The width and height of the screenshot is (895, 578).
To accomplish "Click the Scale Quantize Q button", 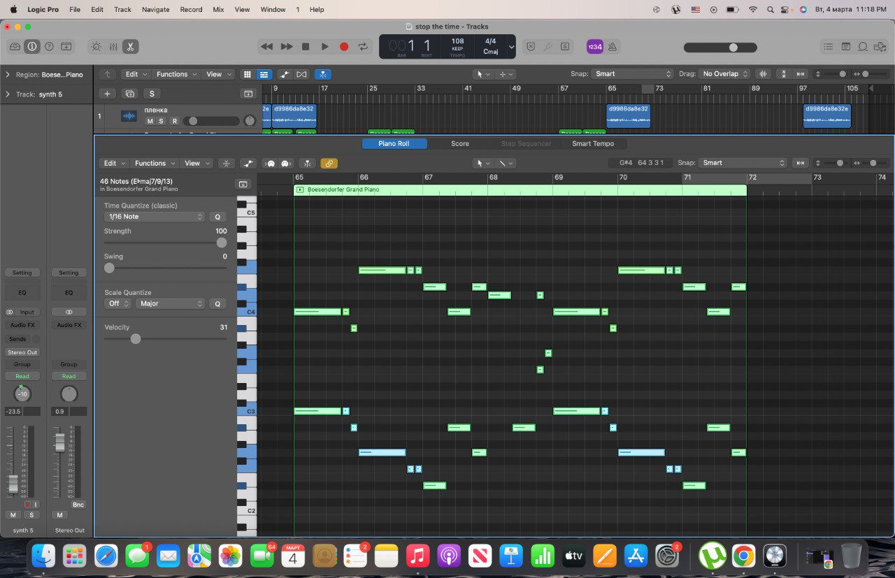I will 217,304.
